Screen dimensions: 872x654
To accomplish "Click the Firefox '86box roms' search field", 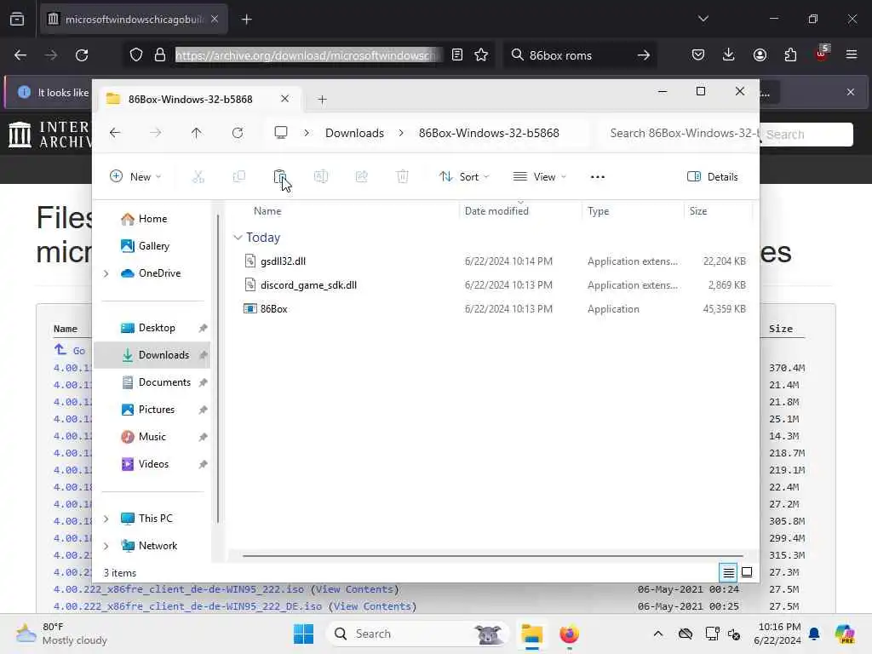I will click(578, 55).
